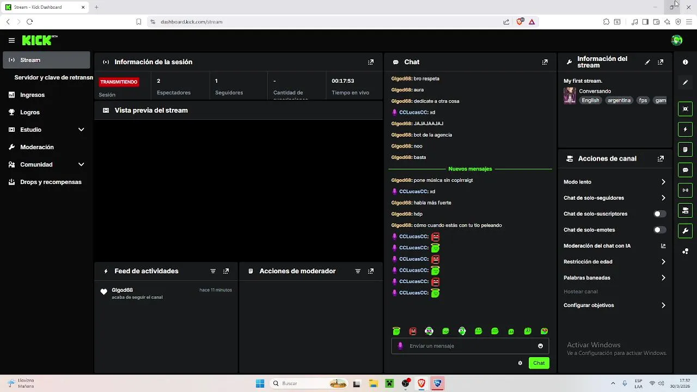Click the English stream tag
This screenshot has height=392, width=697.
590,100
